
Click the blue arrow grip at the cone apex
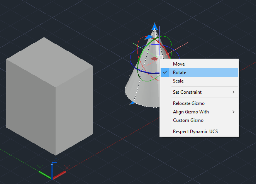[x=154, y=26]
